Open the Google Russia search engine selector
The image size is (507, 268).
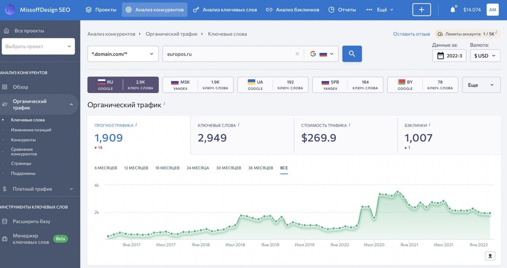click(322, 54)
